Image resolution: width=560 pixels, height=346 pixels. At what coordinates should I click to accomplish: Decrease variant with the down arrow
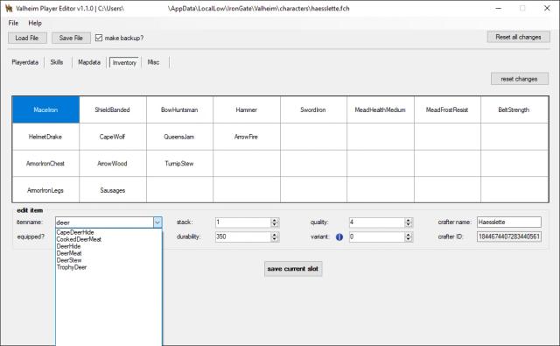(409, 239)
